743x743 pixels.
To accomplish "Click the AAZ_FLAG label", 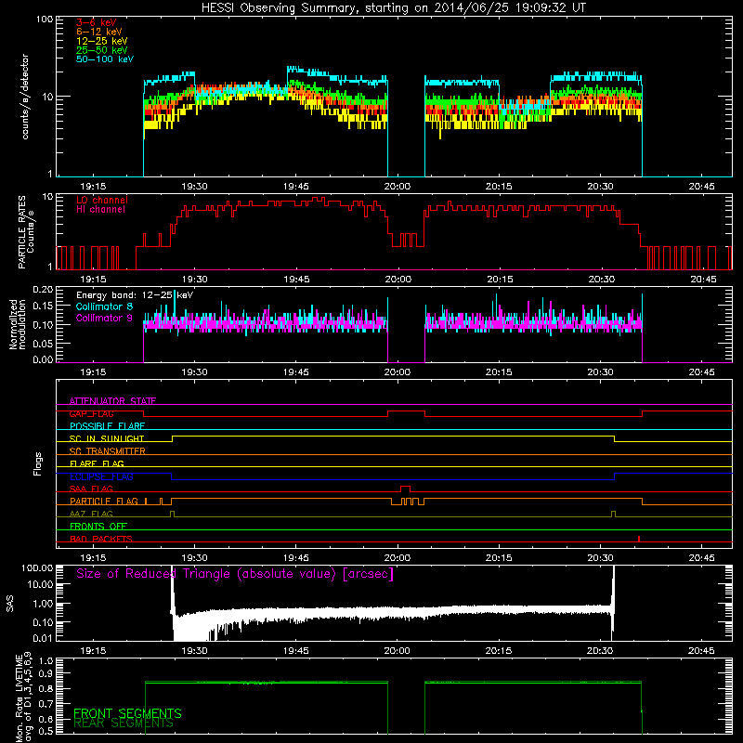I will coord(91,515).
